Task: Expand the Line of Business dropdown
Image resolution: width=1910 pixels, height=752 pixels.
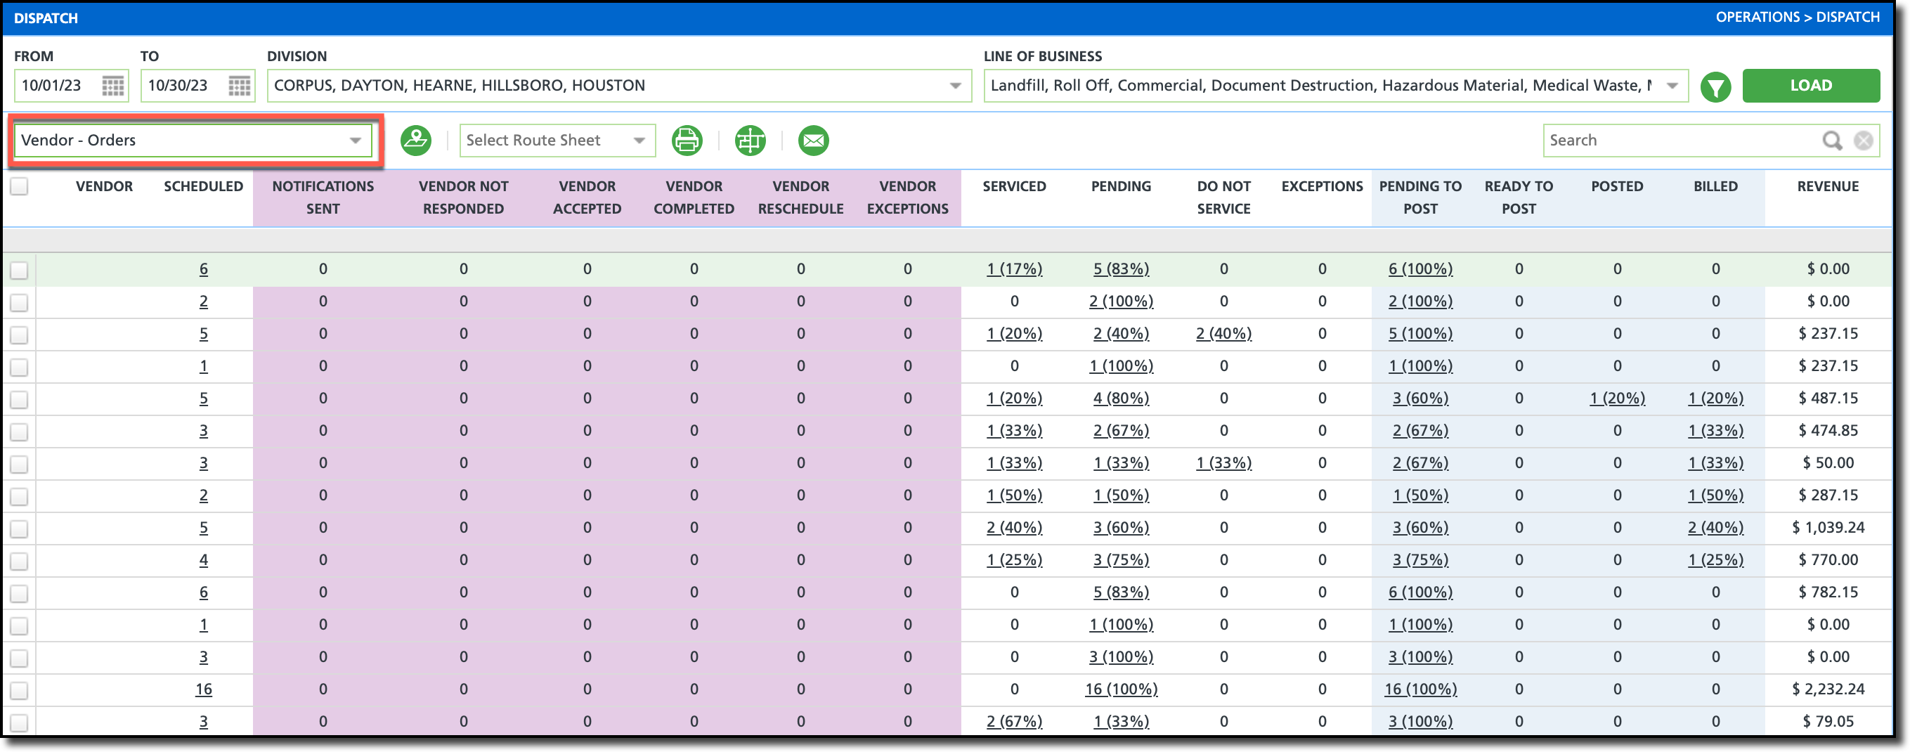Action: pos(1672,86)
